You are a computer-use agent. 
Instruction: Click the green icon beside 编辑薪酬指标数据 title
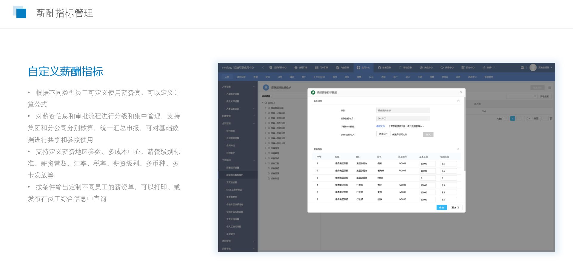(313, 92)
